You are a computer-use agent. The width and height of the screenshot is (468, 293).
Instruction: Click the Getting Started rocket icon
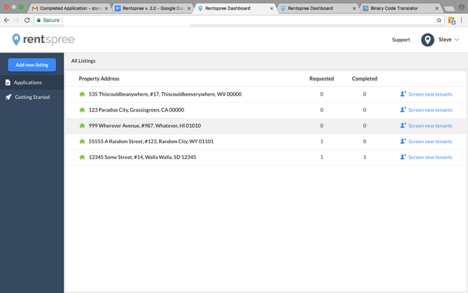8,97
